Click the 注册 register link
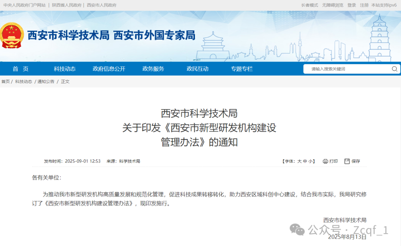401x246 pixels. pyautogui.click(x=364, y=5)
